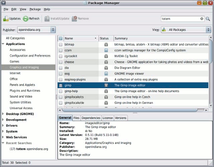Image resolution: width=214 pixels, height=167 pixels.
Task: Click the Remove toolbar icon
Action: (74, 19)
